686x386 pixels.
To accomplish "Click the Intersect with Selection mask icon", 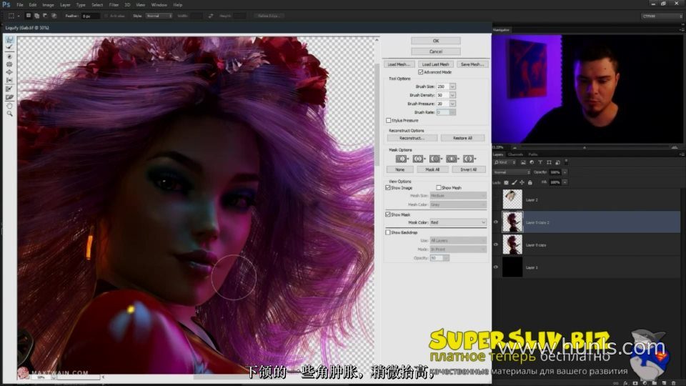I will point(452,159).
